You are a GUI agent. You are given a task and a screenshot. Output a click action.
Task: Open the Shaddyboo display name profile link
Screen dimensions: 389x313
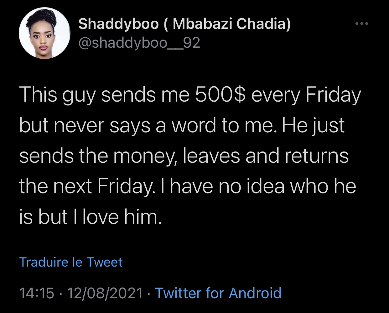click(x=184, y=24)
